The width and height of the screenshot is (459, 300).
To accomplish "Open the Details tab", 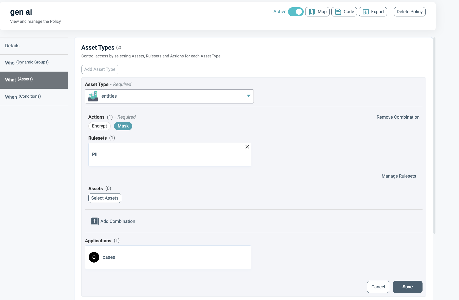I will (x=34, y=46).
